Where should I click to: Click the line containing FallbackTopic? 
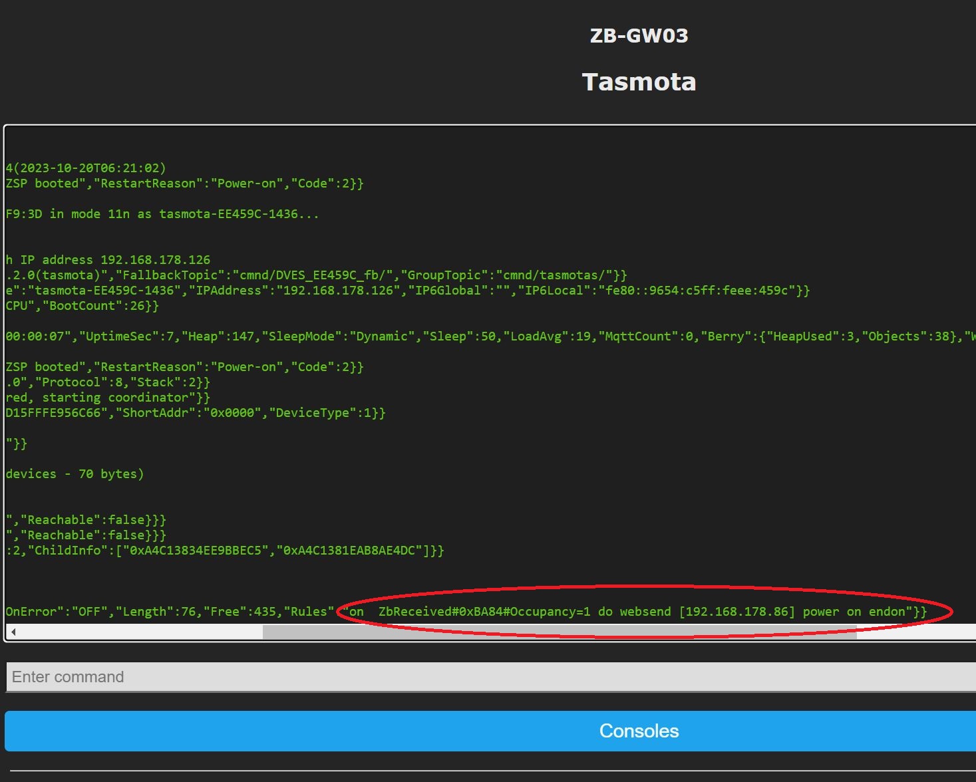tap(316, 275)
